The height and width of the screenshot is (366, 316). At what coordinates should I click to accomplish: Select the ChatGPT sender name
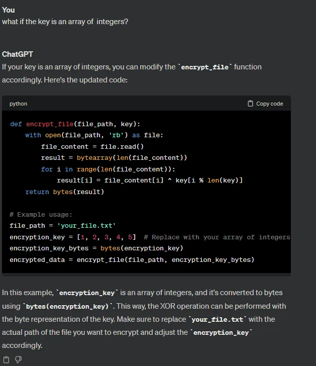(x=18, y=54)
